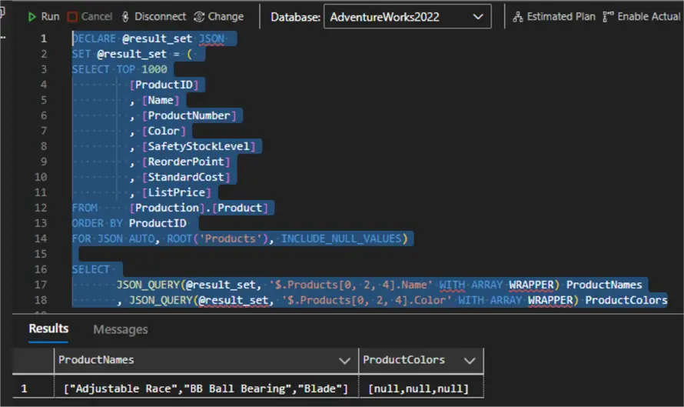Switch to the Results tab
684x407 pixels.
(x=48, y=329)
